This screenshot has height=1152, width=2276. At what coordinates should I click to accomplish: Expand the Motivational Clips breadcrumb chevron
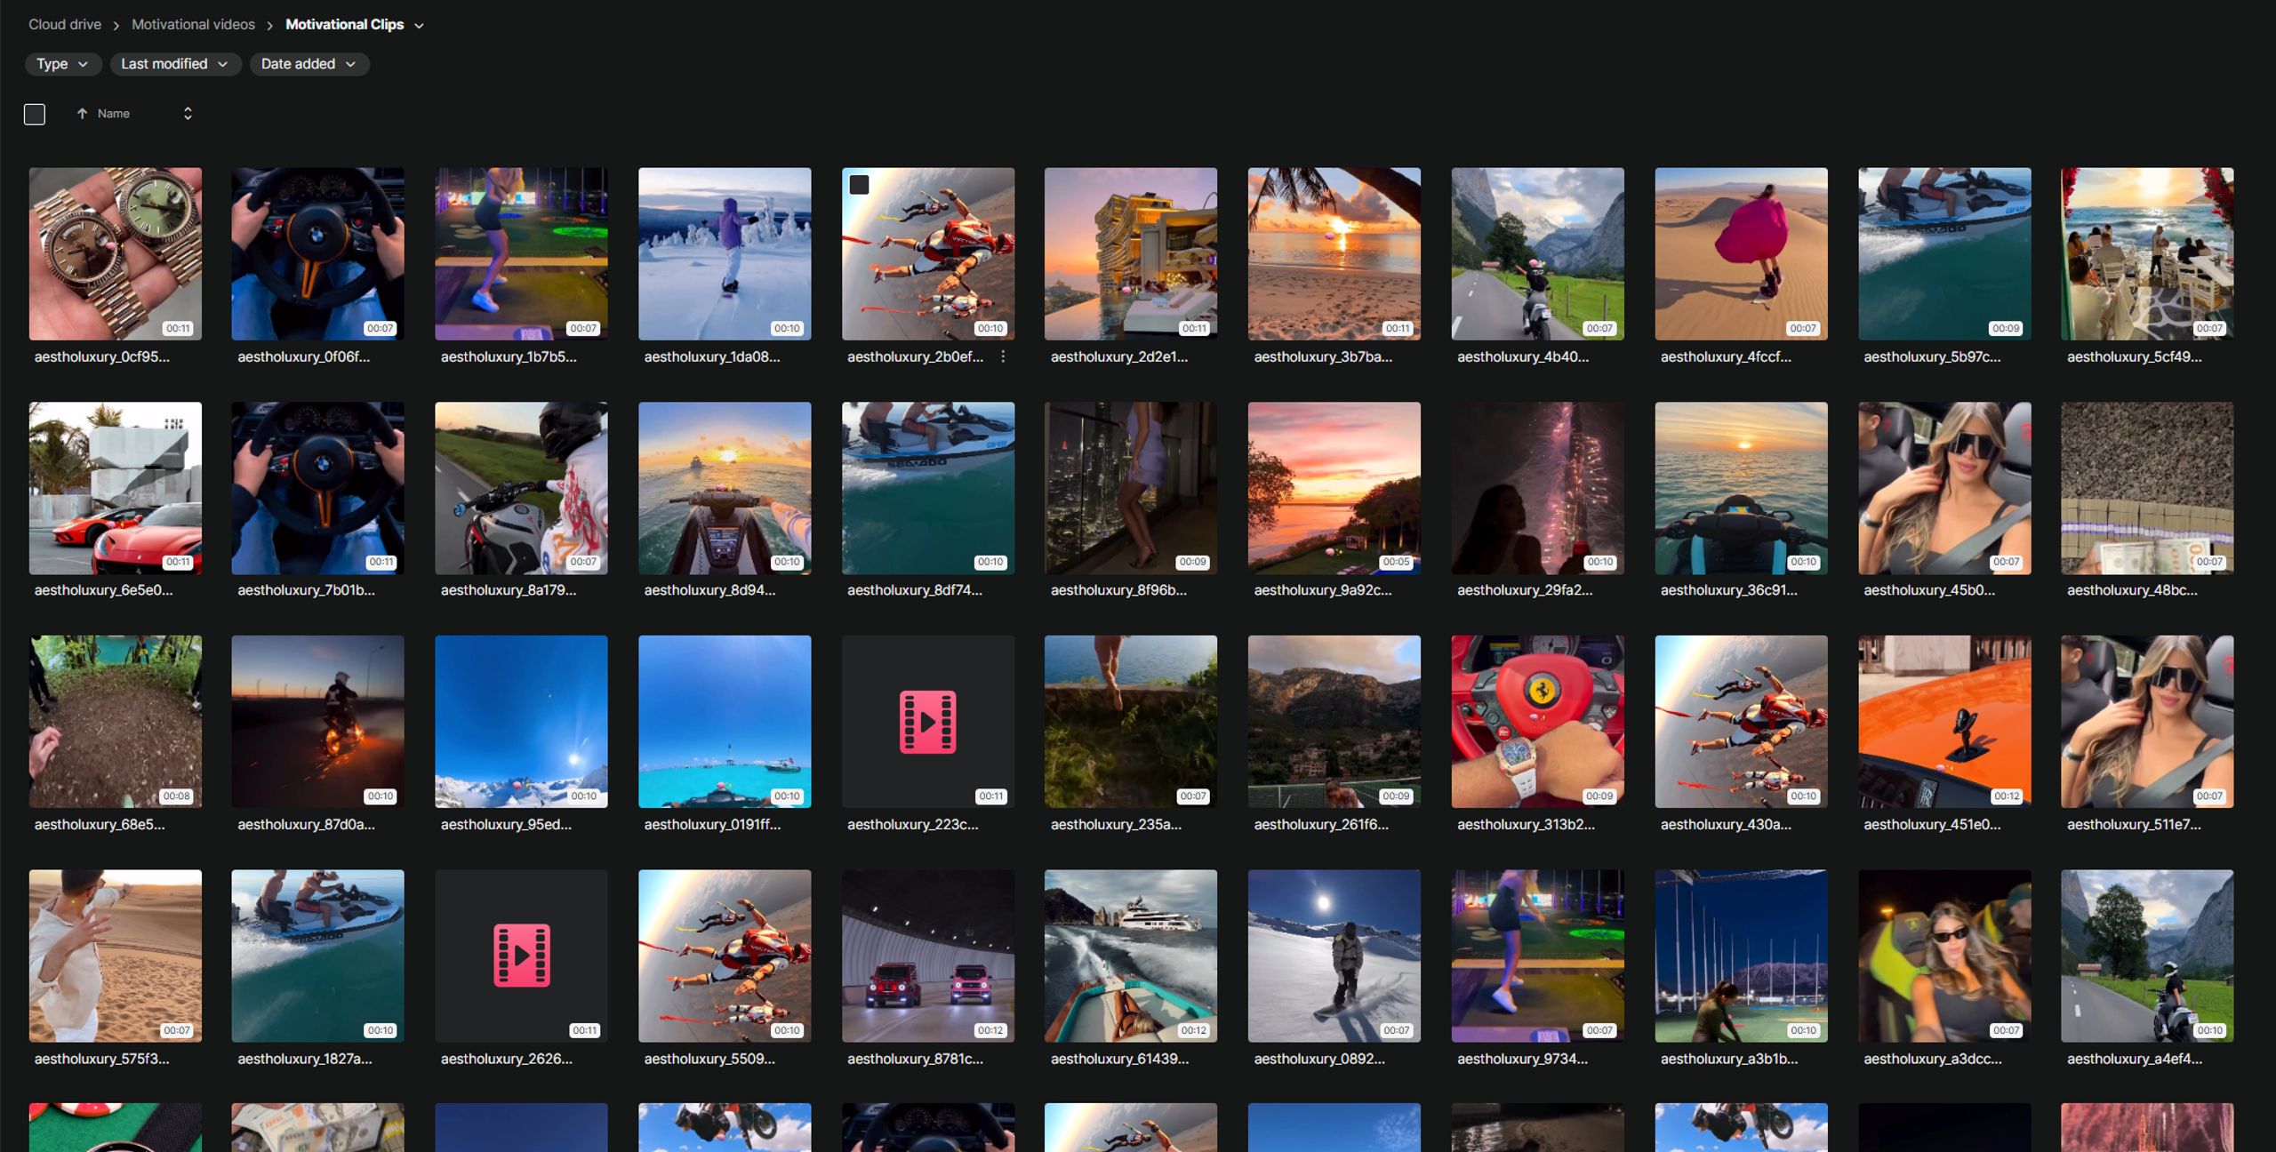point(420,26)
